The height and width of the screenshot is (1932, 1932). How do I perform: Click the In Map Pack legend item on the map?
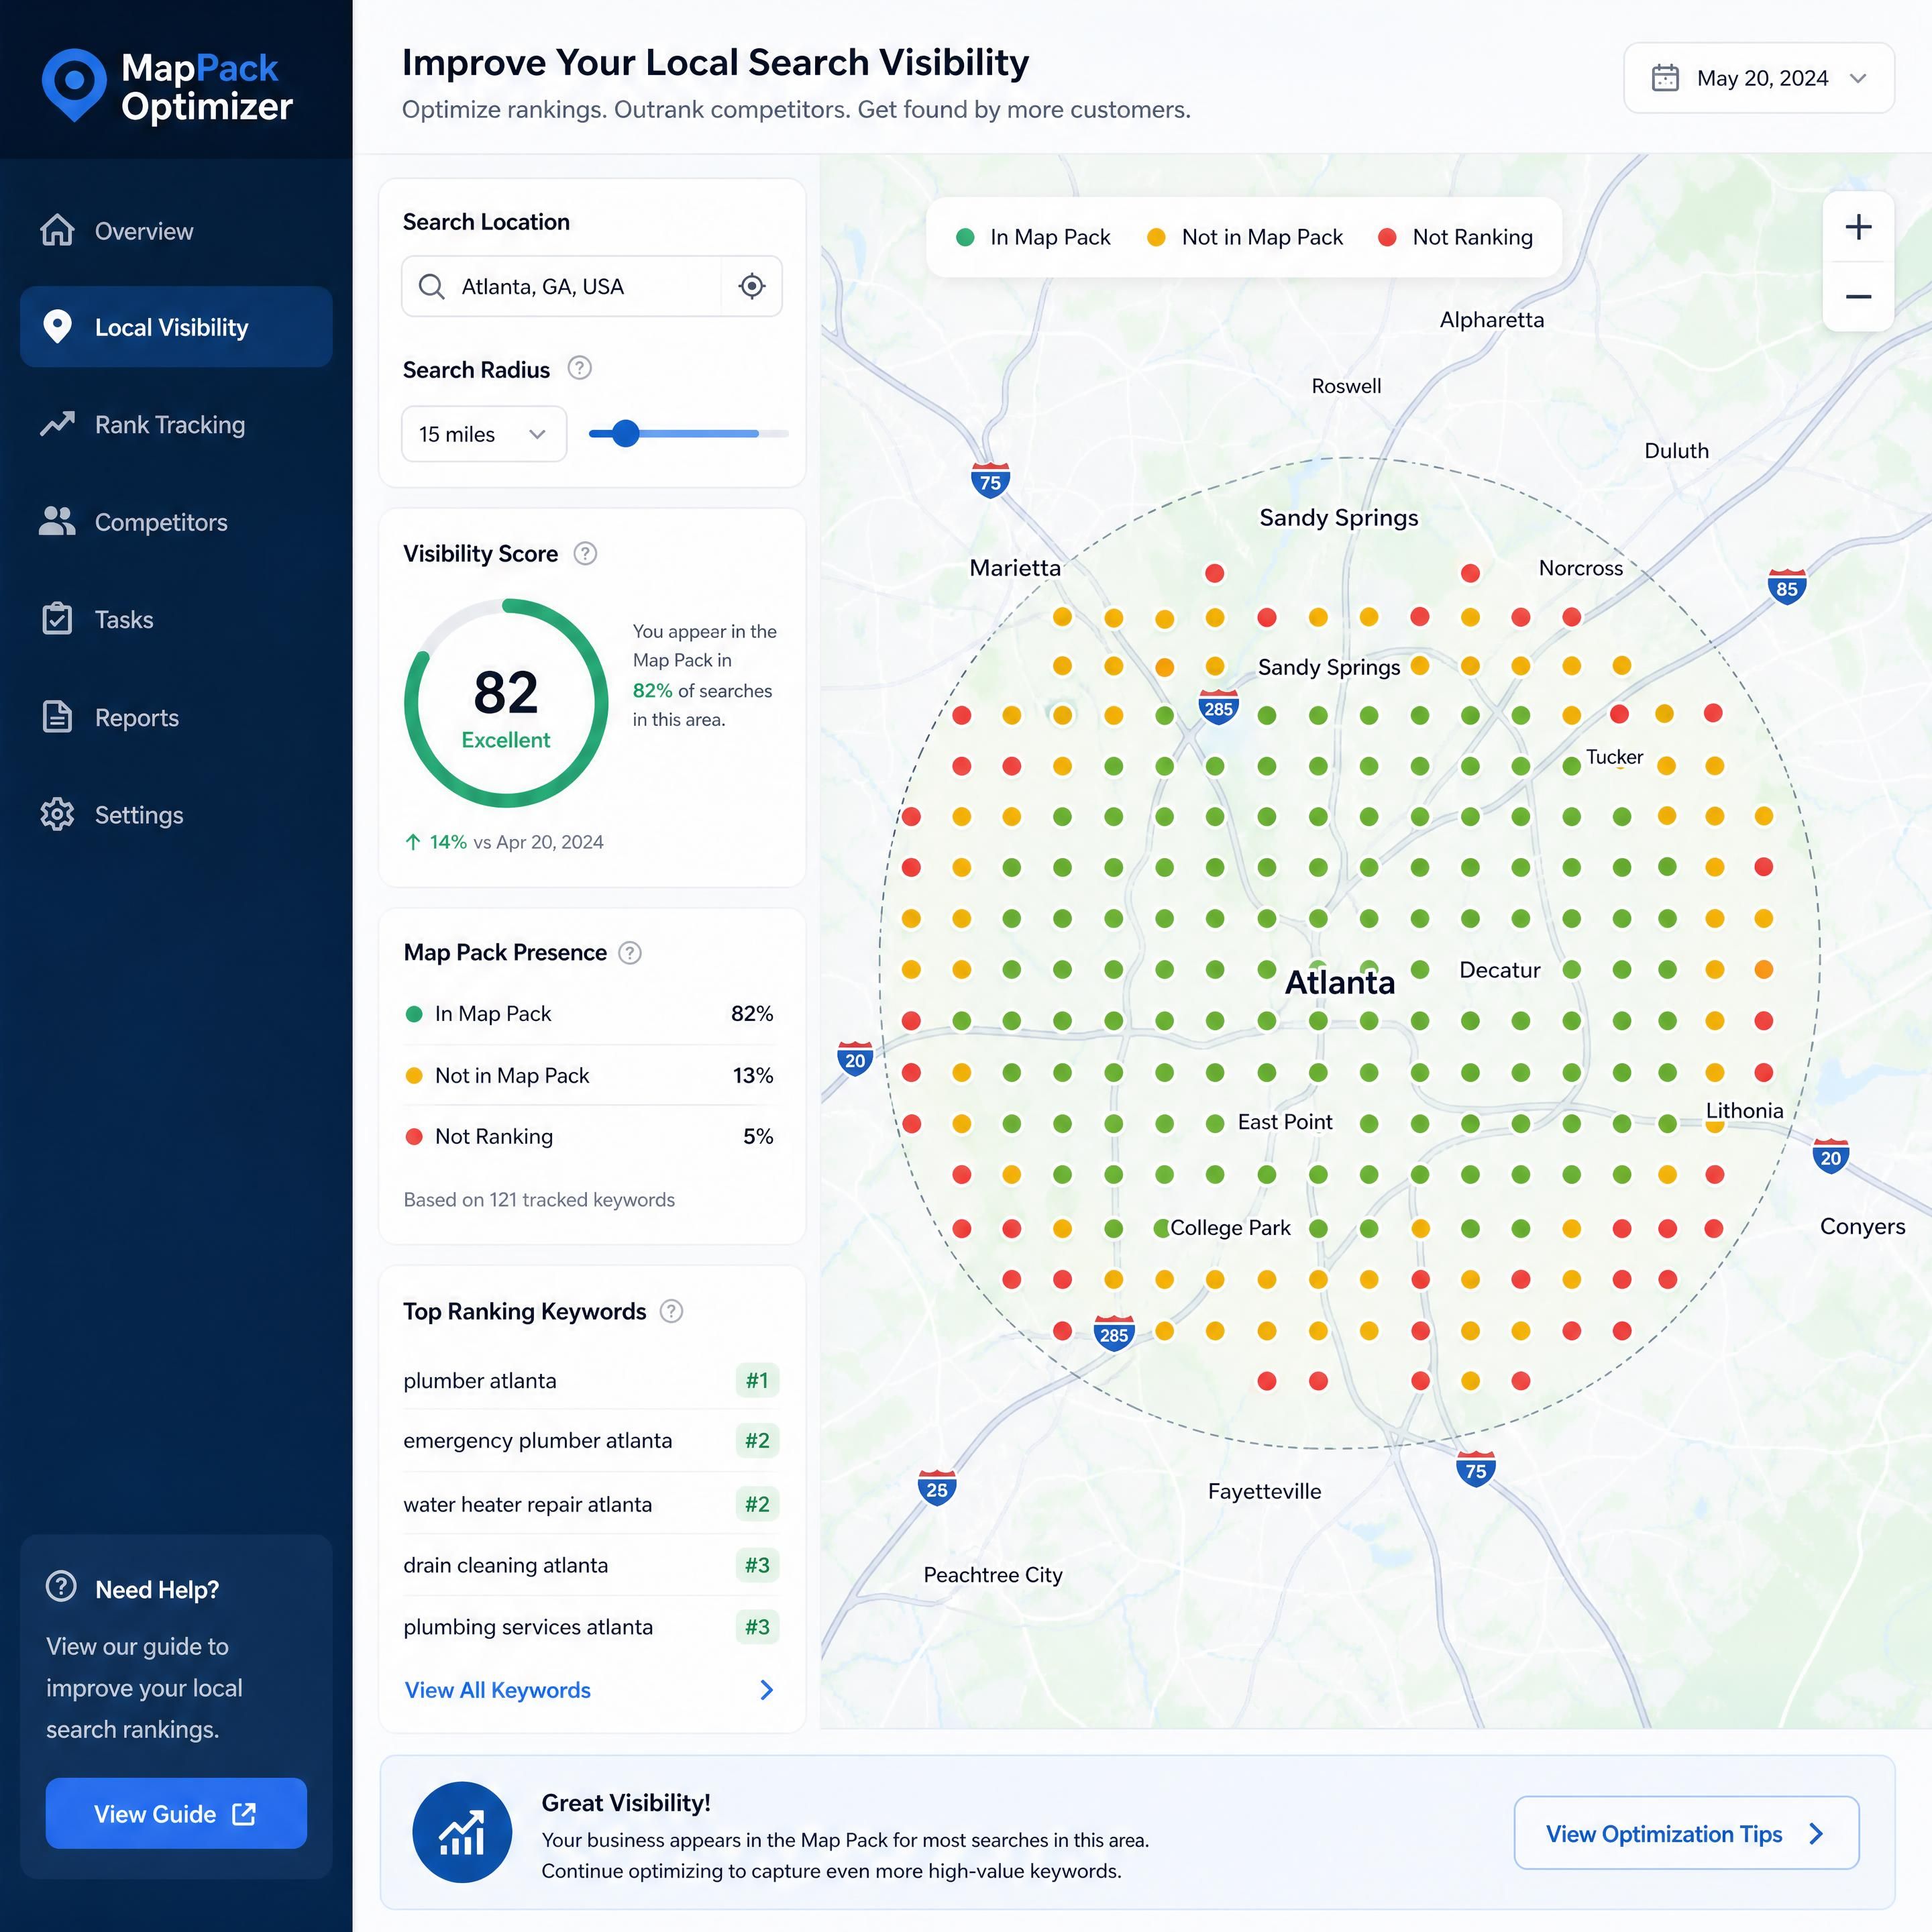pos(1033,237)
